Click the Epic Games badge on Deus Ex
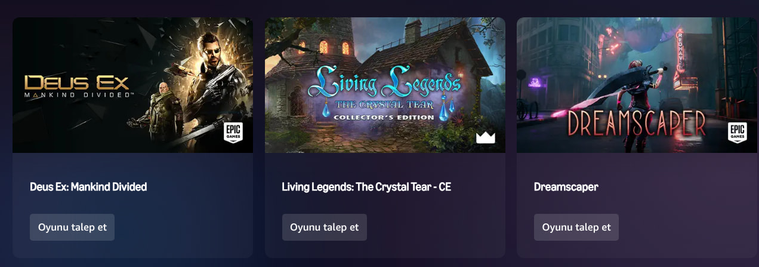This screenshot has height=267, width=759. 233,133
